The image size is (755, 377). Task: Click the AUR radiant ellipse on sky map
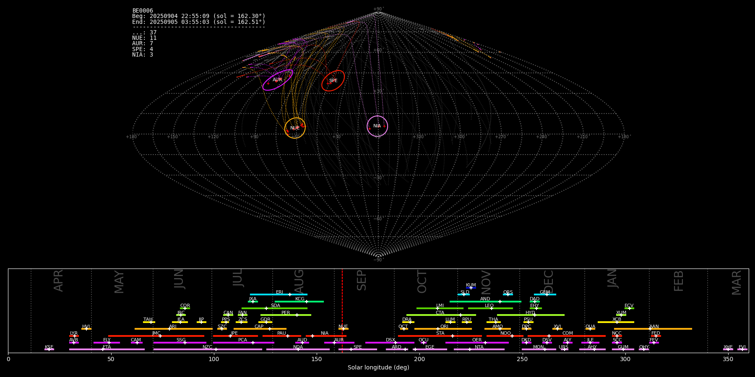pyautogui.click(x=278, y=80)
